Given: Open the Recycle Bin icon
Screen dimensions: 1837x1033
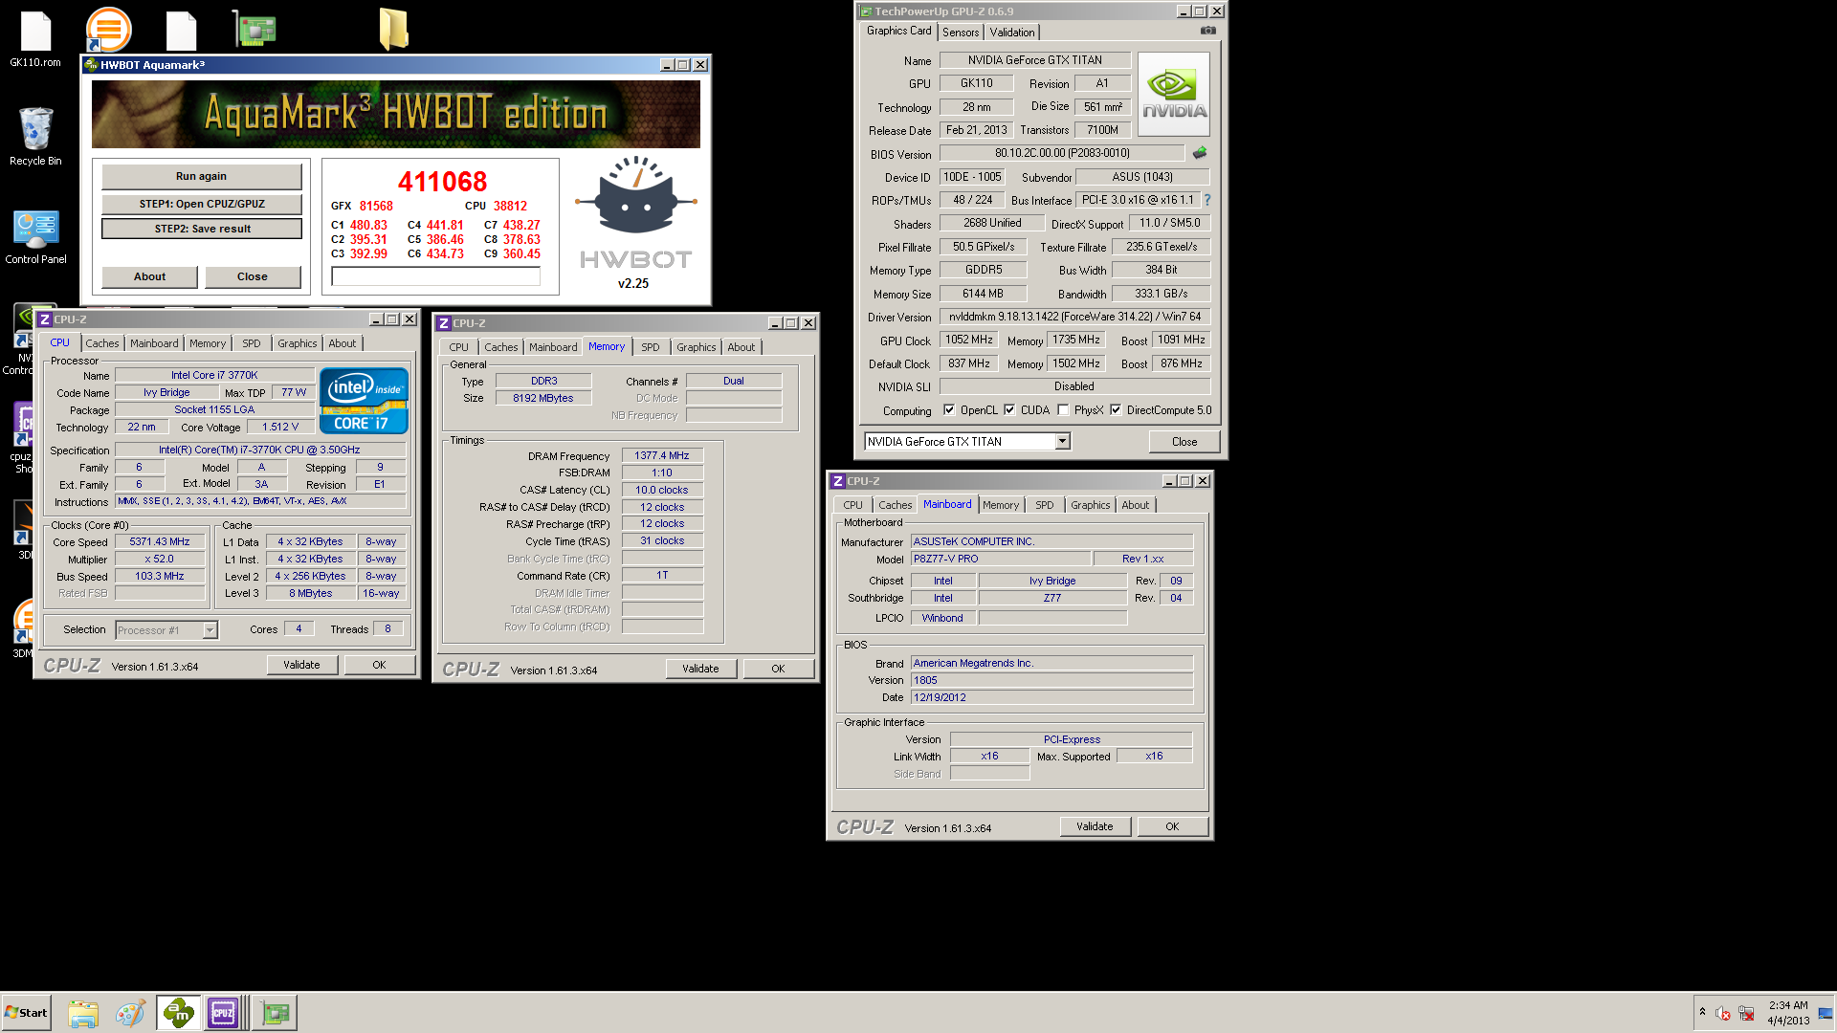Looking at the screenshot, I should [35, 136].
